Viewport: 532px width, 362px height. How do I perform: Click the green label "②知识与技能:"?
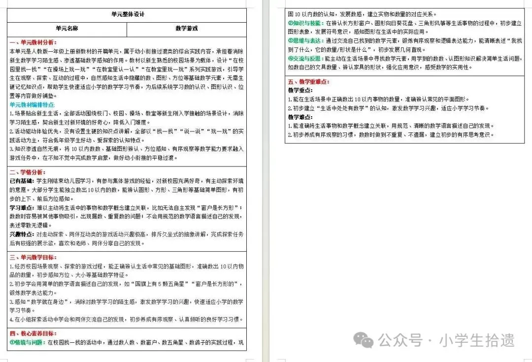click(306, 23)
